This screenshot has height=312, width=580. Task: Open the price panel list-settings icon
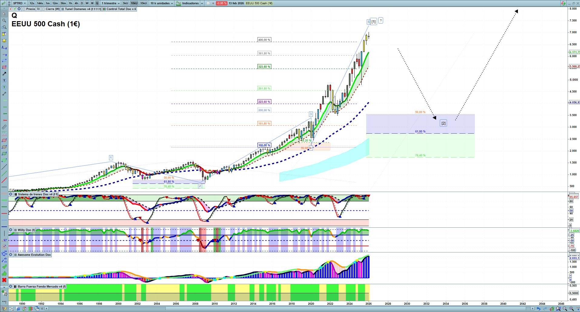click(x=38, y=9)
